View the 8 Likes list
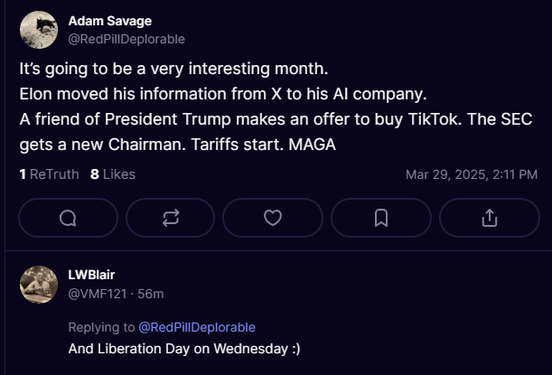 pyautogui.click(x=113, y=174)
